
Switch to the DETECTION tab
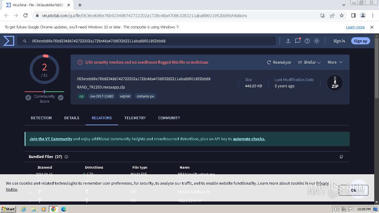pyautogui.click(x=41, y=118)
